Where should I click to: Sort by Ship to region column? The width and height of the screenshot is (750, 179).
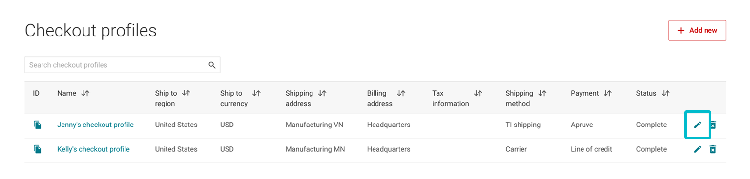pyautogui.click(x=186, y=93)
